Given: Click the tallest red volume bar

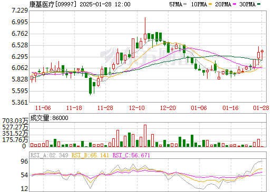Looking at the screenshot, I should click(x=145, y=136).
